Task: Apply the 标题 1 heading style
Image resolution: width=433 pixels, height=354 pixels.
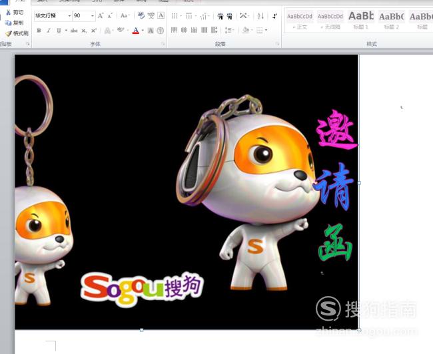Action: [x=361, y=21]
